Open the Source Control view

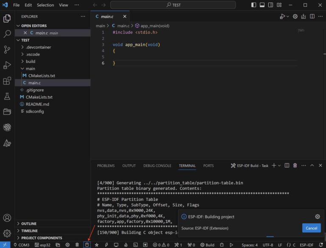click(7, 50)
